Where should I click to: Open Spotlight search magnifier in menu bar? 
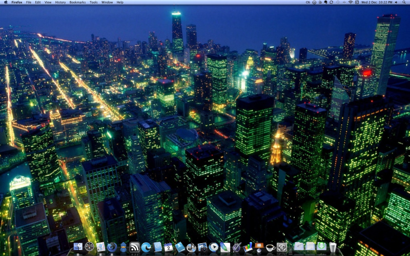click(x=405, y=2)
